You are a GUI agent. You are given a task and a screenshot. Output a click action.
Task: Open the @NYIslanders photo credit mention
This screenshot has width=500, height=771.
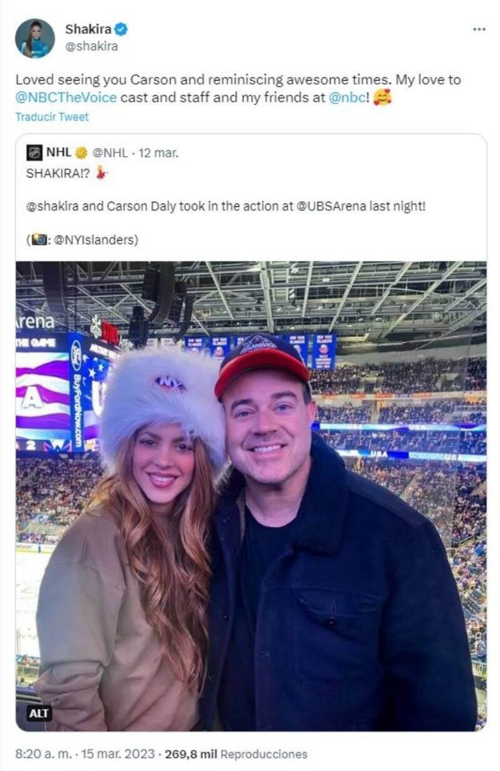94,239
